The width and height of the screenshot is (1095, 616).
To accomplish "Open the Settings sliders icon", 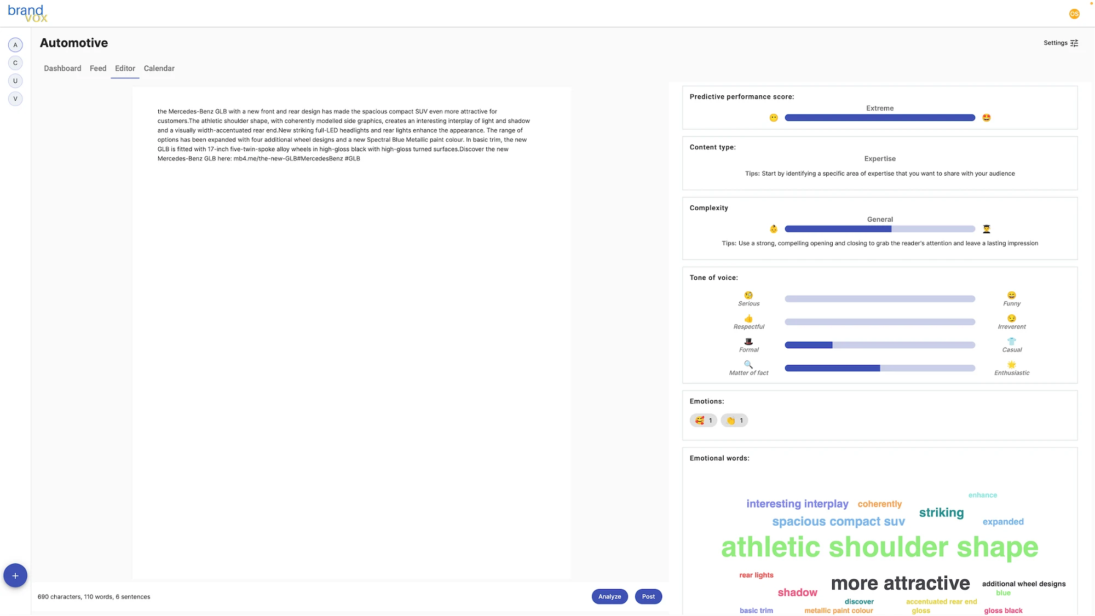I will (x=1074, y=43).
